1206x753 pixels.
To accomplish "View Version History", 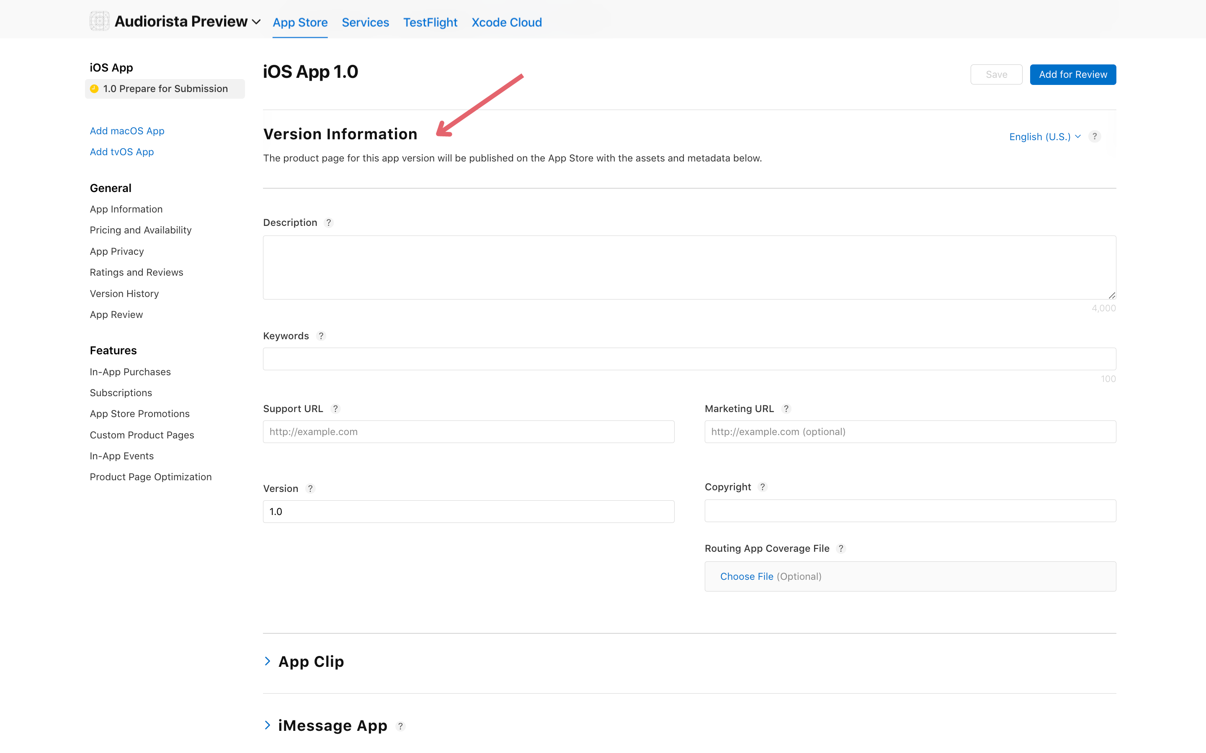I will click(x=124, y=294).
